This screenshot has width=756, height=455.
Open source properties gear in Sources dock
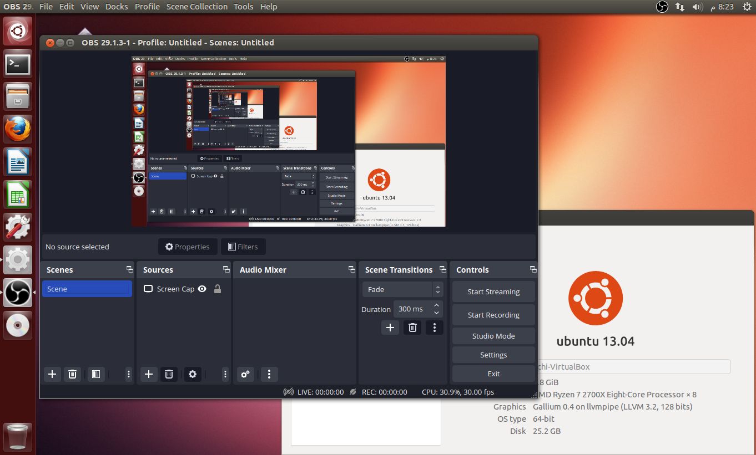coord(192,374)
